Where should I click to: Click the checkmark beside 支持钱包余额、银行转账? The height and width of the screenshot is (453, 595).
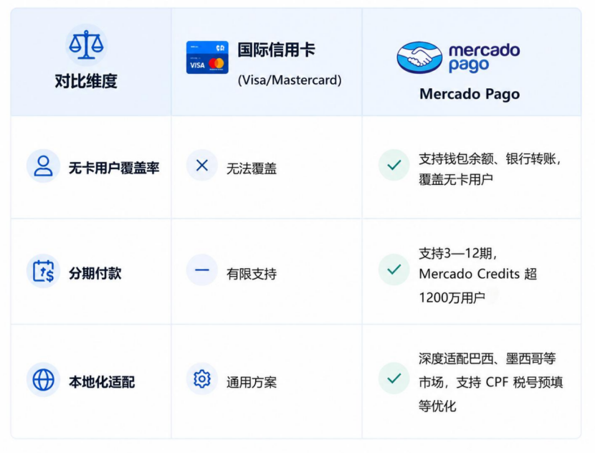(x=394, y=165)
